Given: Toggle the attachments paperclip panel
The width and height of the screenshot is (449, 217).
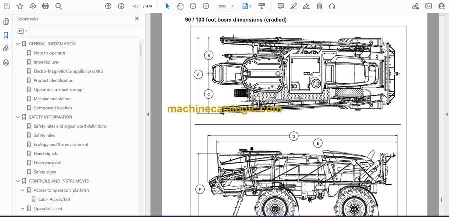Looking at the screenshot, I should point(6,49).
